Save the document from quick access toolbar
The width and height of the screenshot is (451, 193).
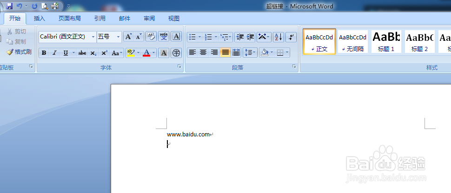click(x=9, y=6)
